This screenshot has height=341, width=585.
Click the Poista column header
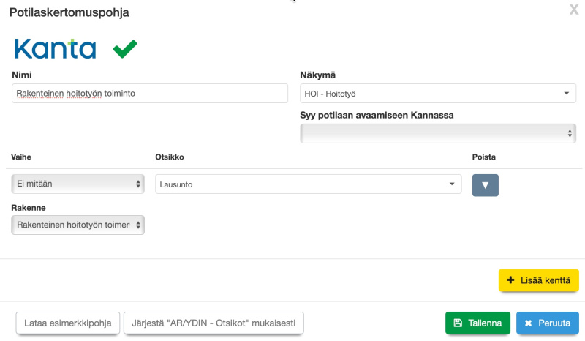coord(484,157)
